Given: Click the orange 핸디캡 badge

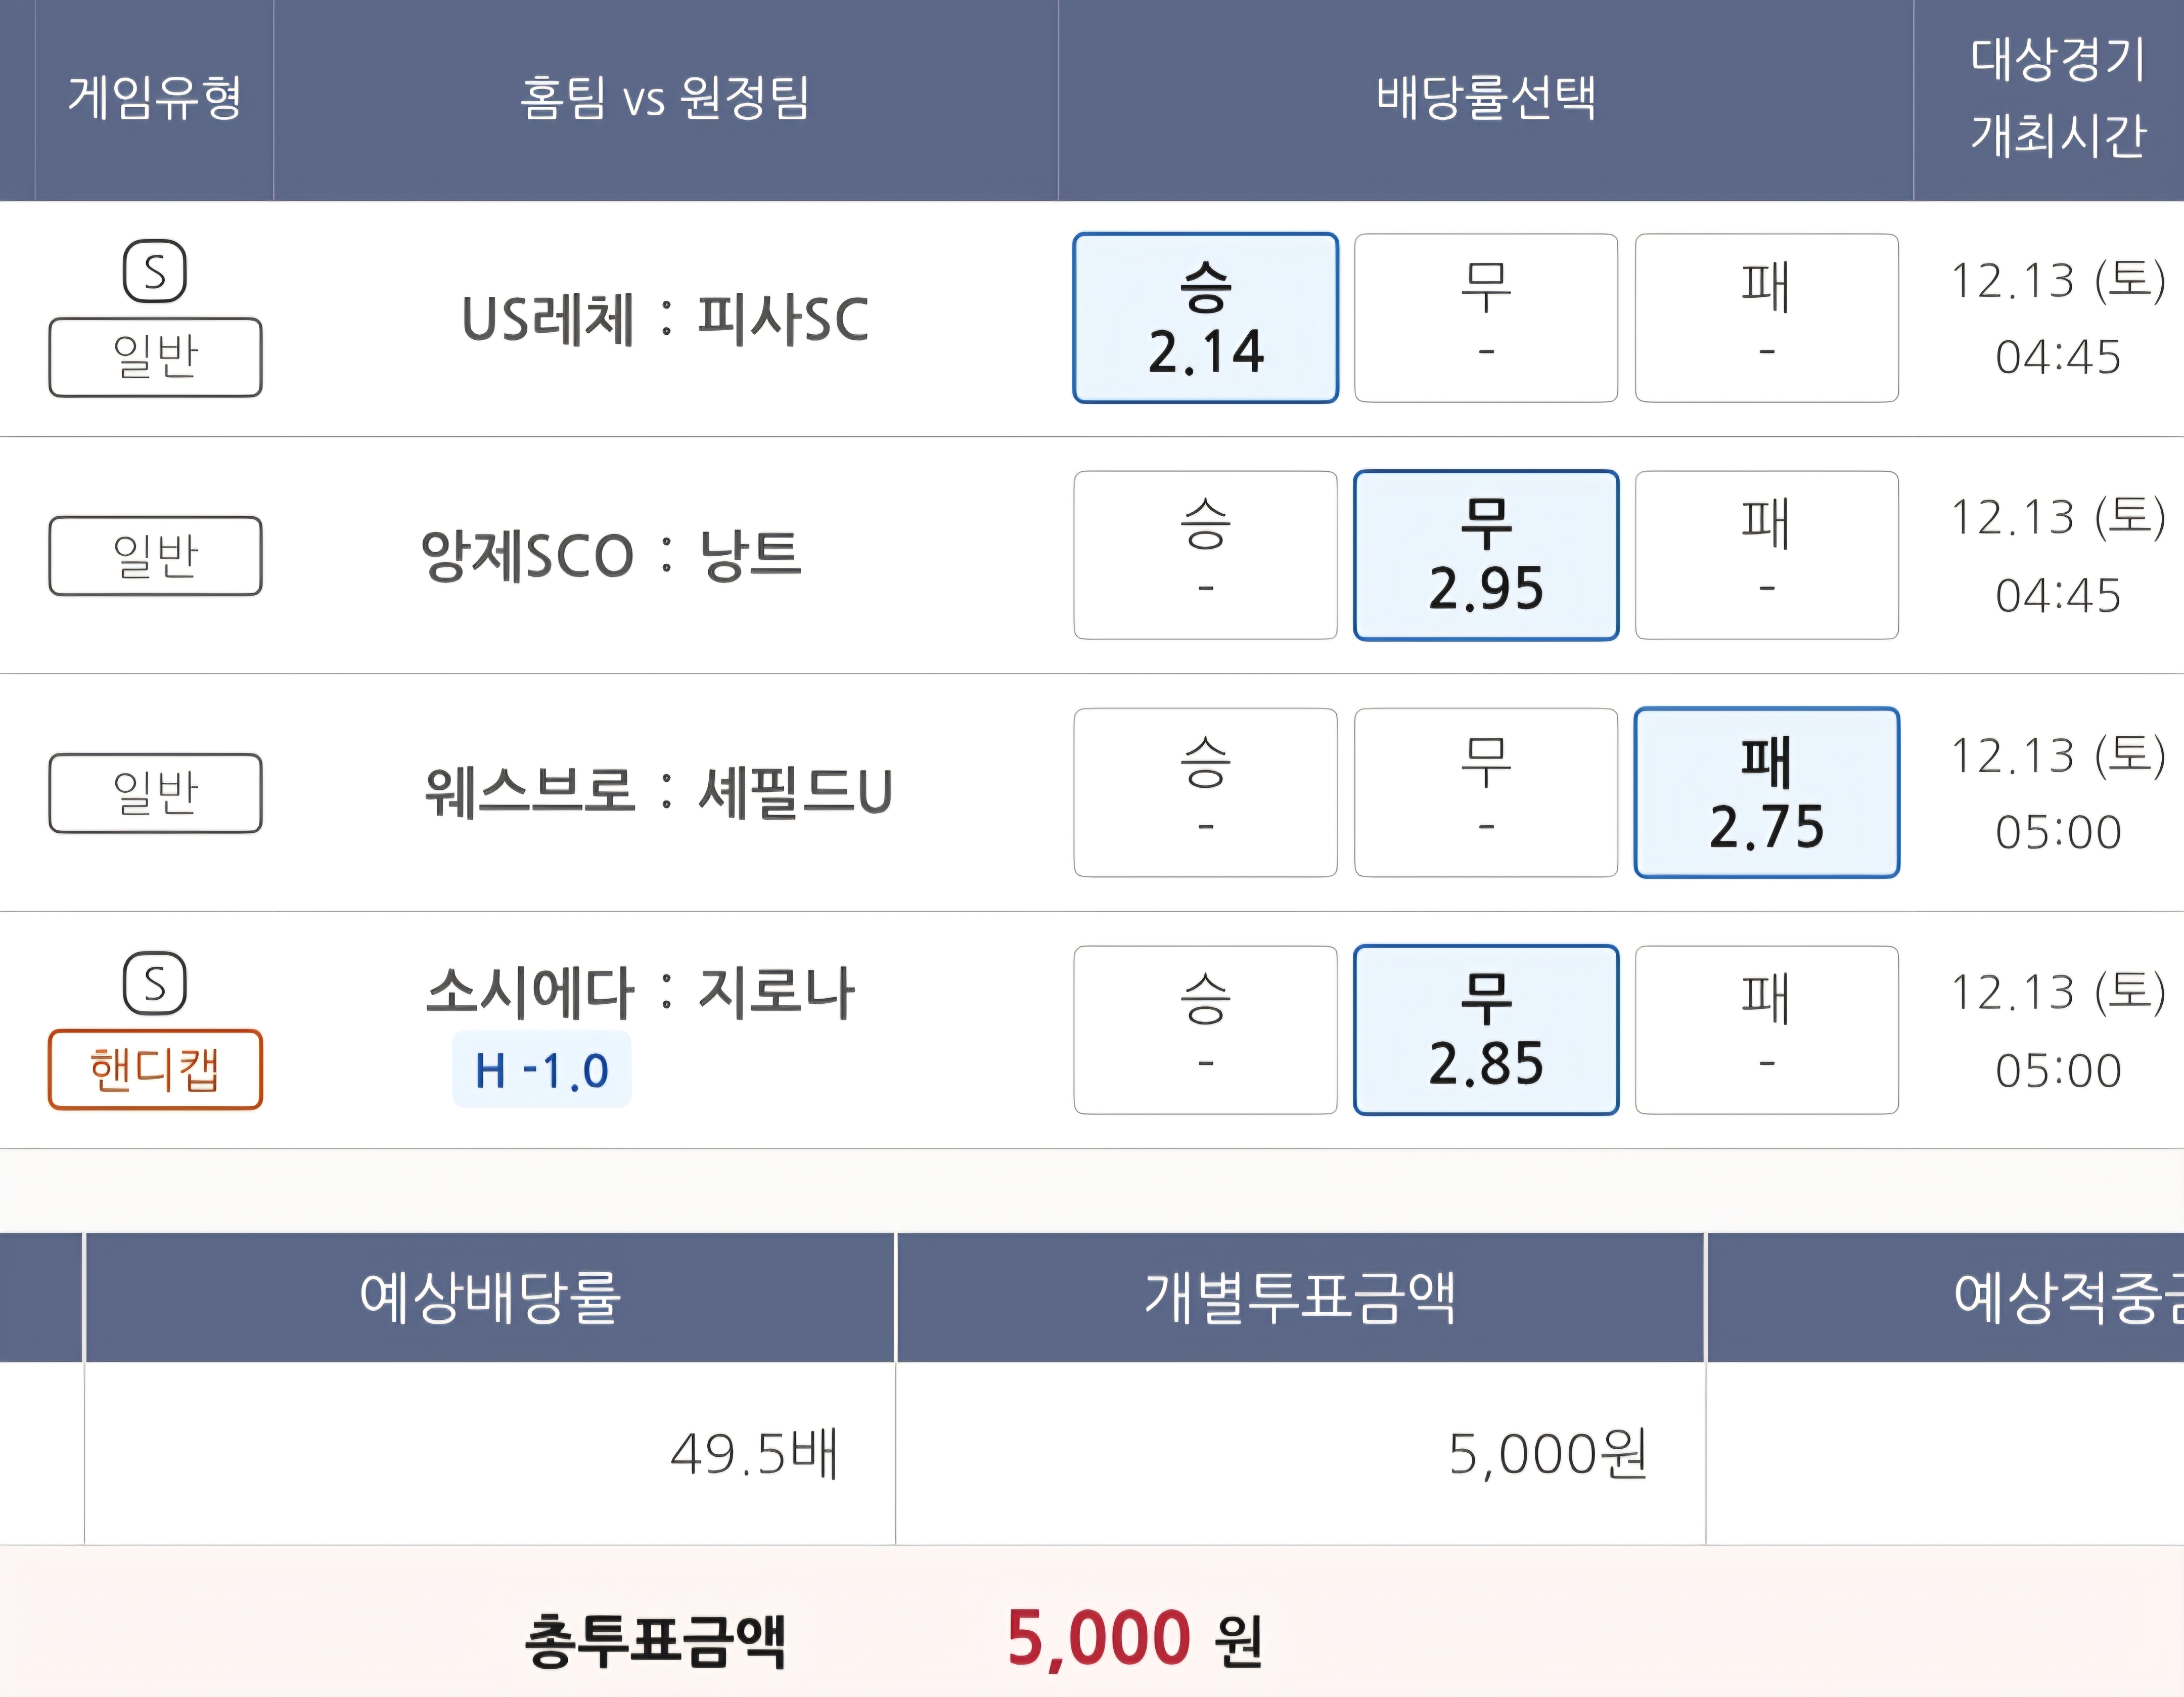Looking at the screenshot, I should point(155,1069).
